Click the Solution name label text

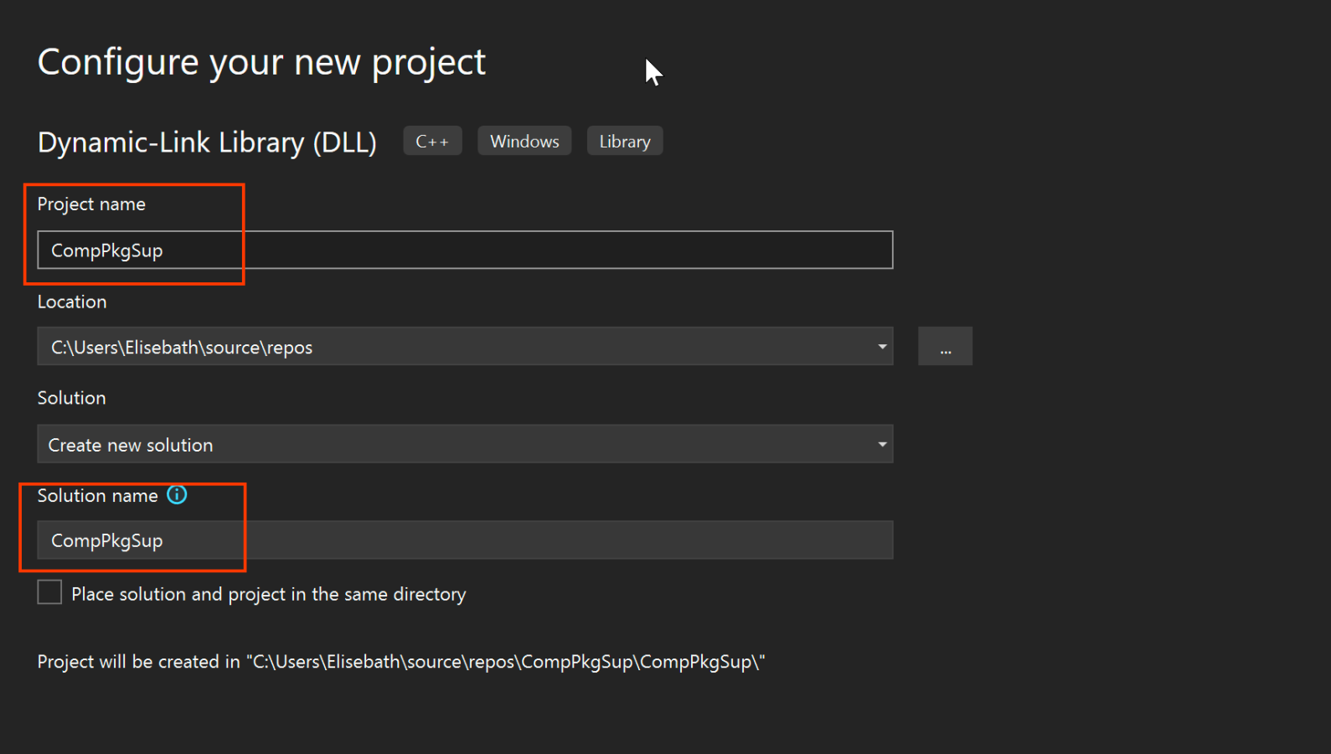97,496
